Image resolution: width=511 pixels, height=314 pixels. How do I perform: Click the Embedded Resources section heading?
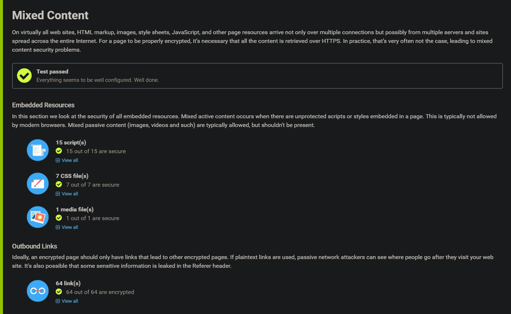[43, 105]
